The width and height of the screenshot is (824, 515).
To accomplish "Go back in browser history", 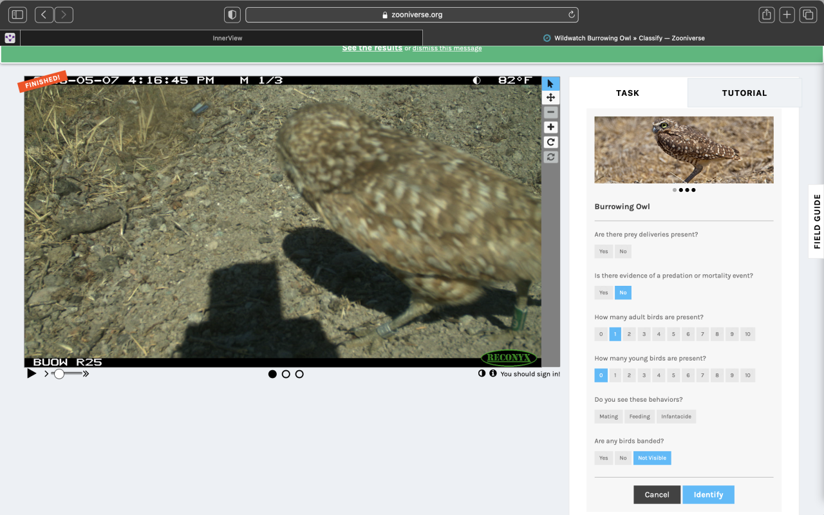I will [x=44, y=14].
